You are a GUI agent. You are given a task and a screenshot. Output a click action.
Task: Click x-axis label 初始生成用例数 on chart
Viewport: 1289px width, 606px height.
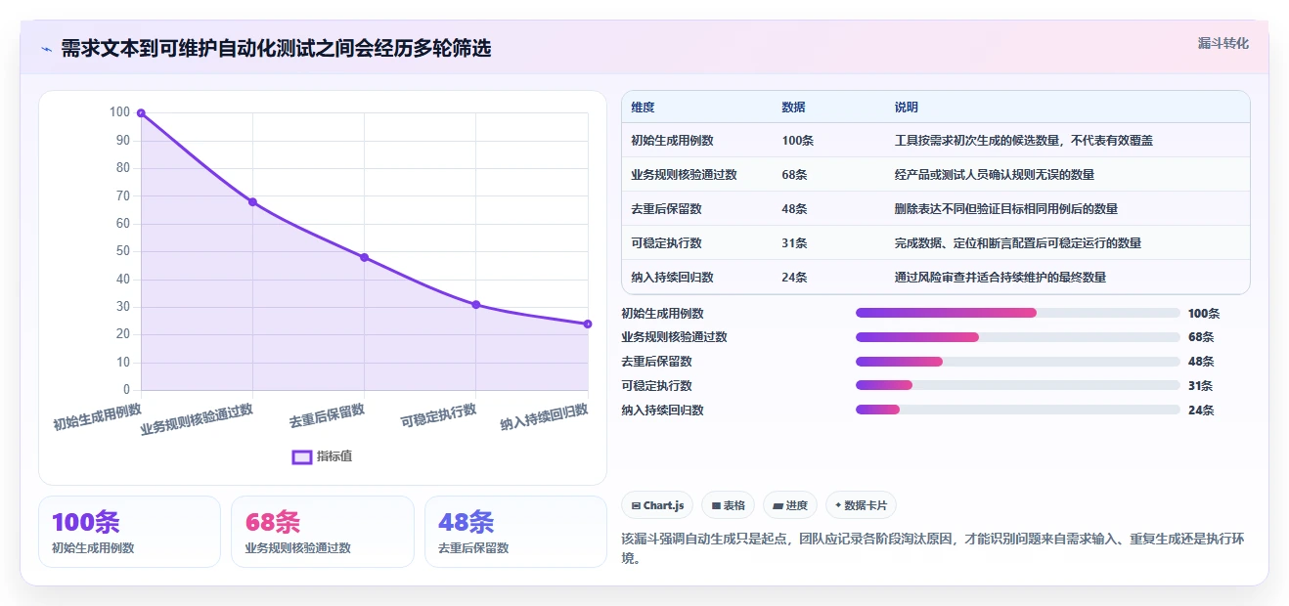[98, 417]
